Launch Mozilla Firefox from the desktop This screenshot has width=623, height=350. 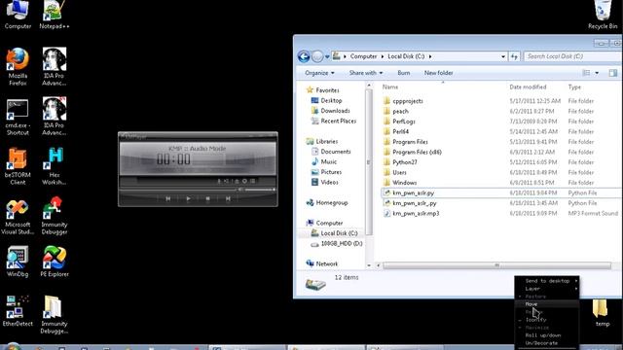coord(18,67)
